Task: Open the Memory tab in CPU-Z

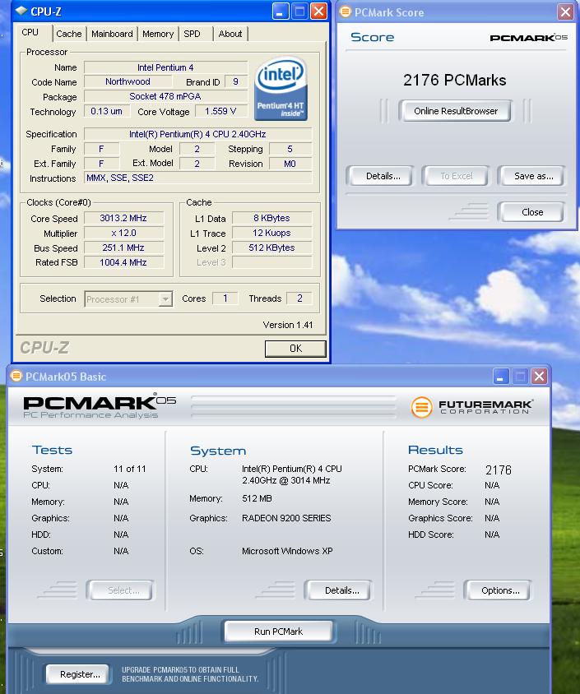Action: 158,34
